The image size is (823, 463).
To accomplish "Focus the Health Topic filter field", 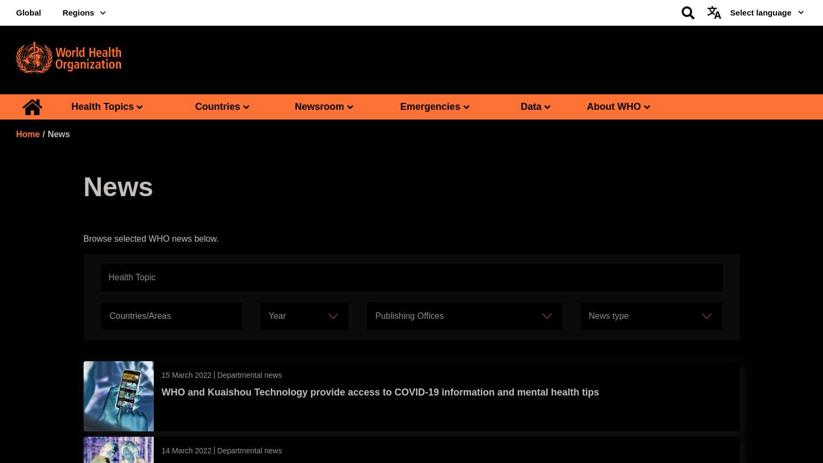I will click(411, 278).
